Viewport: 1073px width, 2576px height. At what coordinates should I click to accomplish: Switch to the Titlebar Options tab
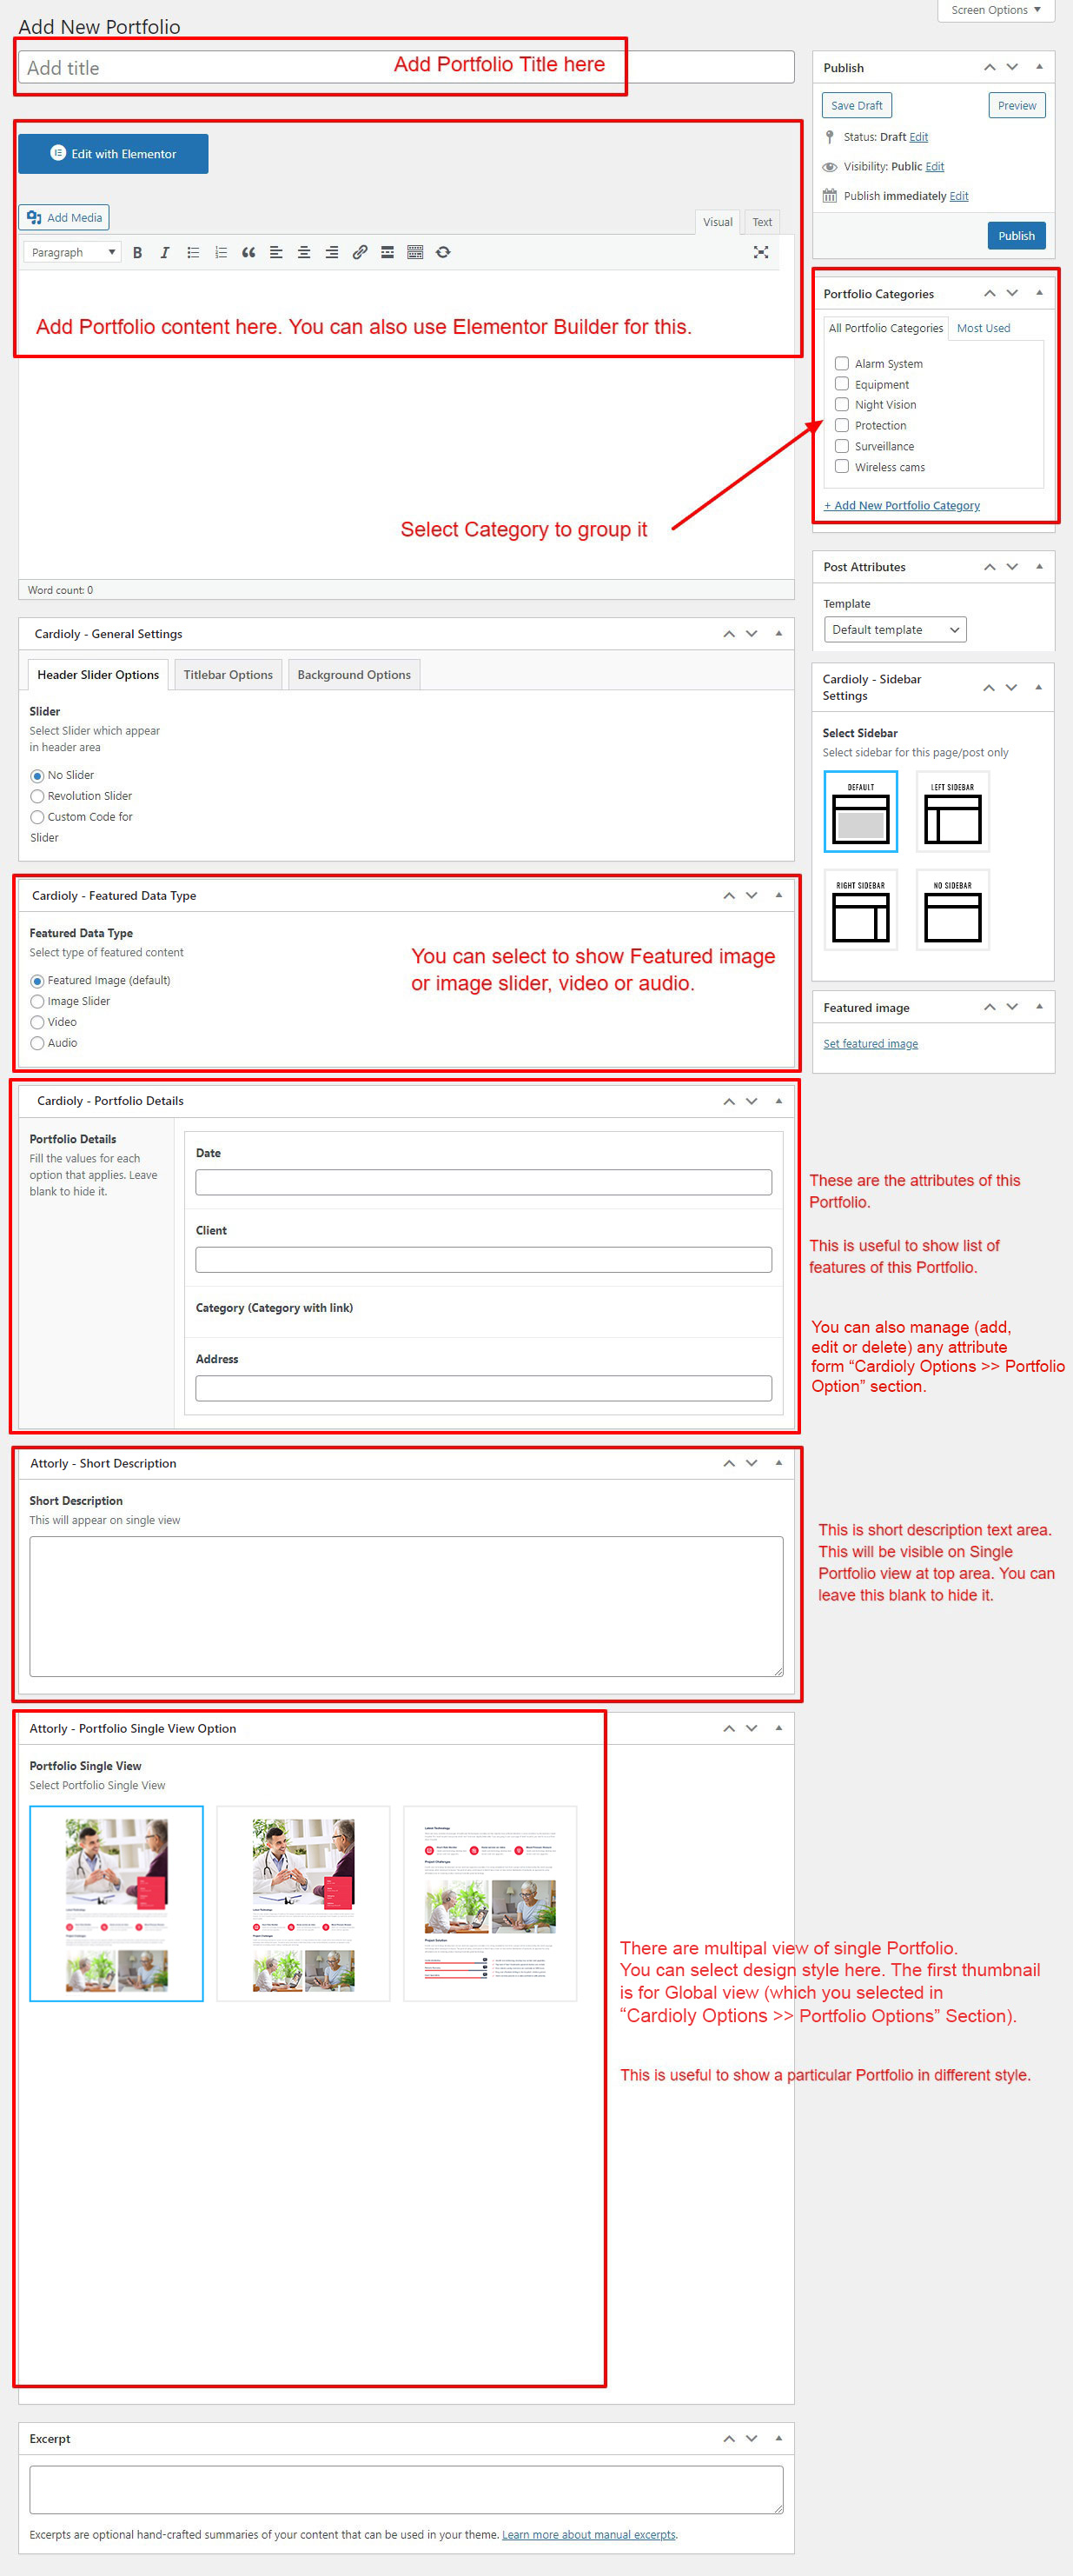228,675
